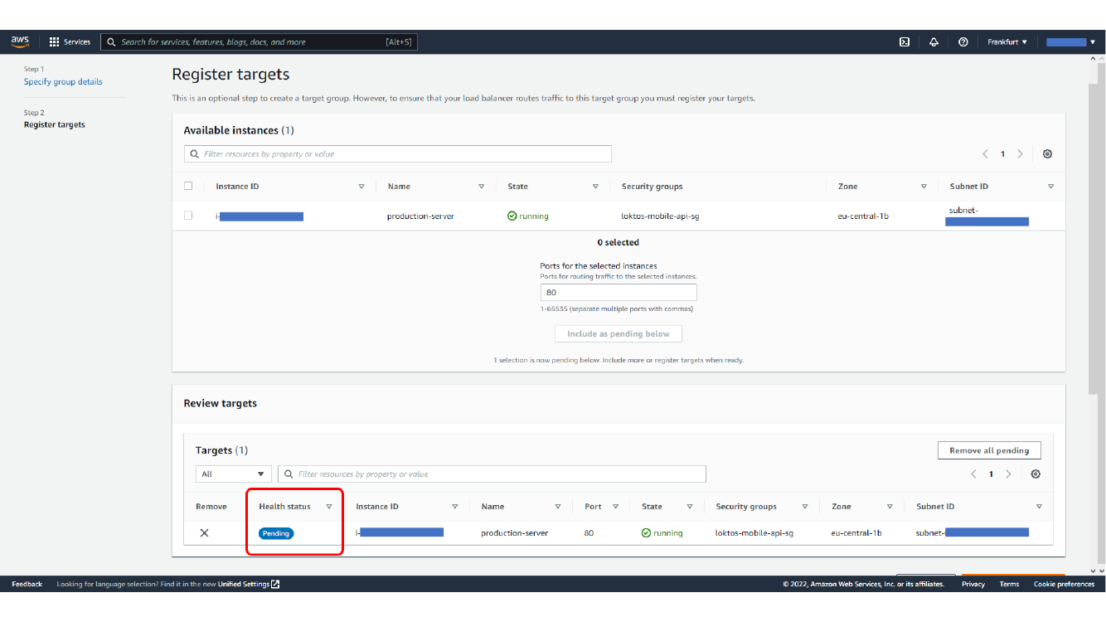1106x622 pixels.
Task: Click search icon in Targets filter
Action: coord(289,474)
